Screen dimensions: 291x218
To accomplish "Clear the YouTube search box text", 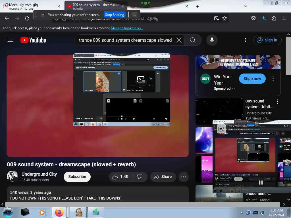I will 179,40.
